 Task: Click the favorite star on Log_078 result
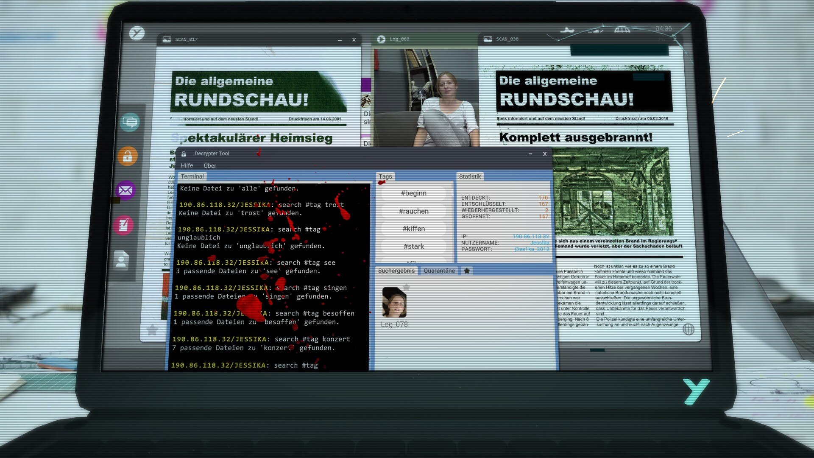(407, 287)
